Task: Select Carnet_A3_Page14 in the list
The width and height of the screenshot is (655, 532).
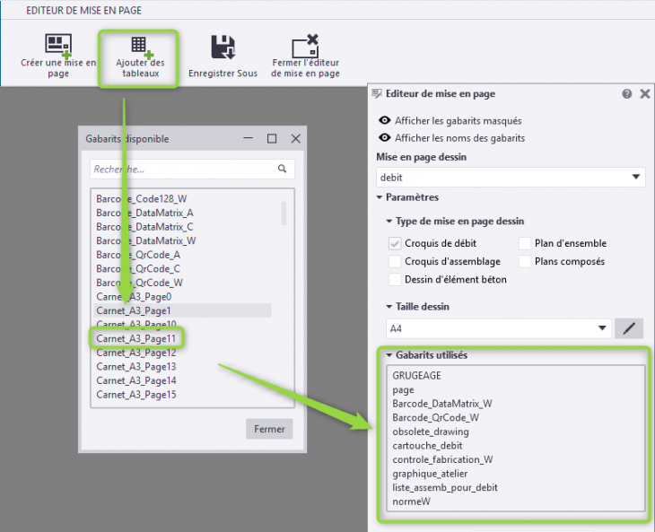Action: 136,381
